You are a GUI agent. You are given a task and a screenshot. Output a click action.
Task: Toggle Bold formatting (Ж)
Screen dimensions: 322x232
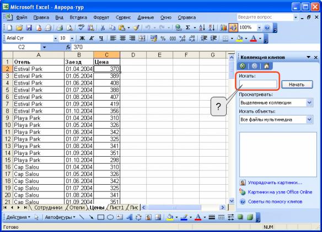click(82, 38)
